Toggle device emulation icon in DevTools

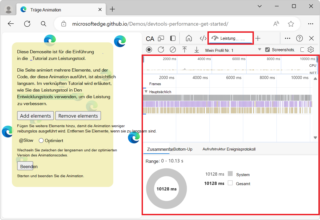point(161,38)
